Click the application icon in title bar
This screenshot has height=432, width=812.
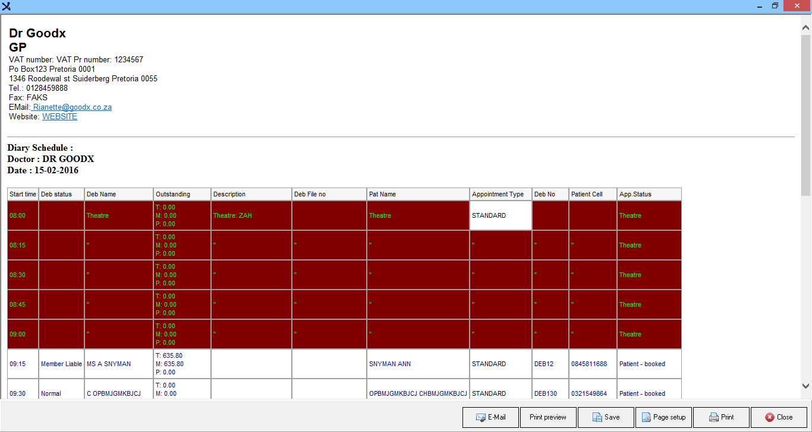[x=7, y=7]
